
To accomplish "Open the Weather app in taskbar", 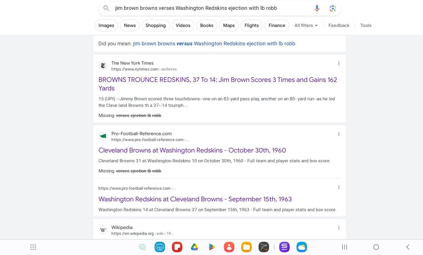I will [302, 247].
